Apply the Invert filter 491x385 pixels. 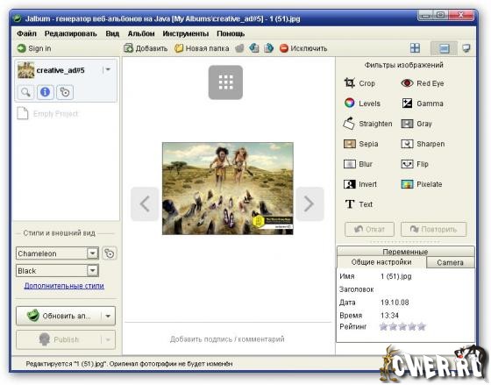pyautogui.click(x=360, y=184)
